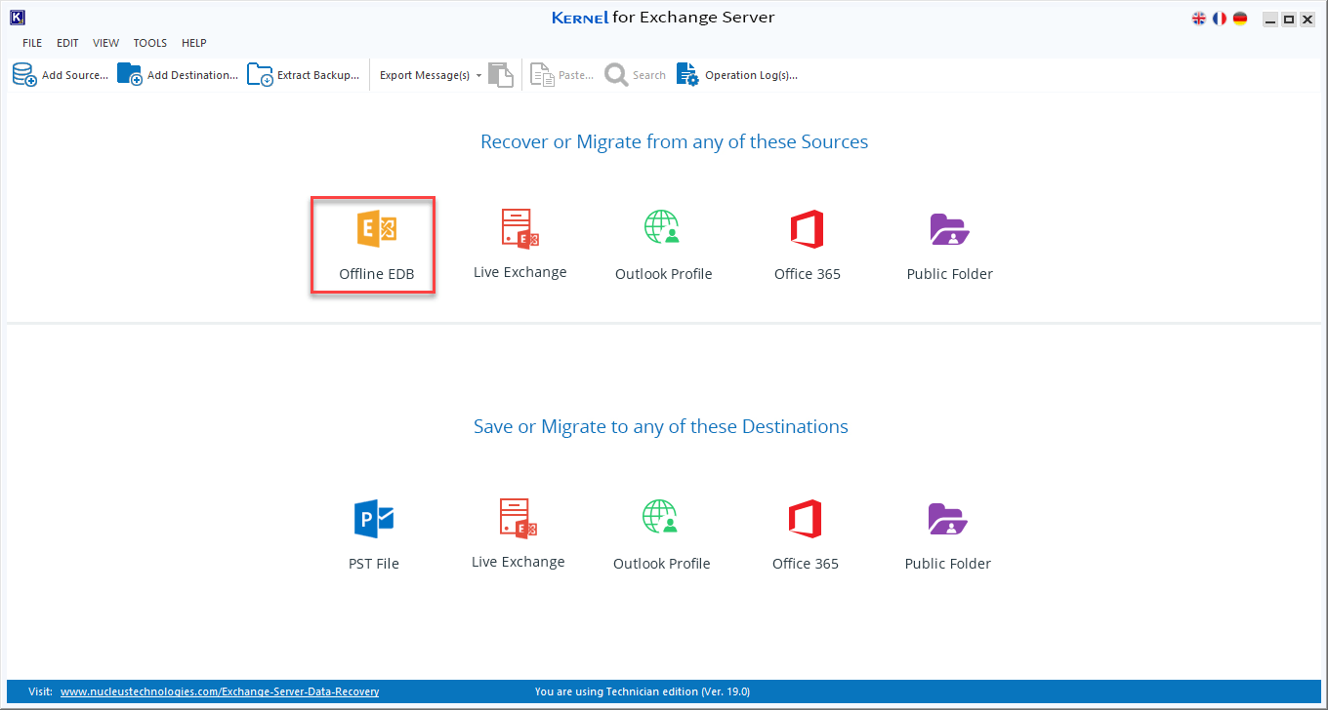
Task: Select Office 365 source icon
Action: (807, 229)
